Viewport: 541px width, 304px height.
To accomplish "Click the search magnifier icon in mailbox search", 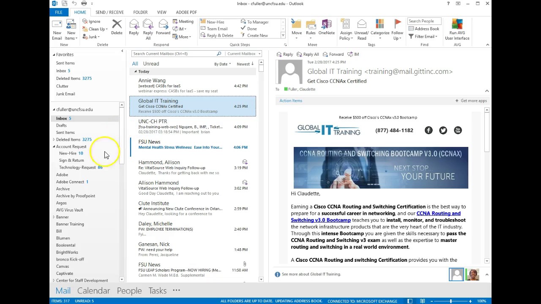I will (219, 54).
